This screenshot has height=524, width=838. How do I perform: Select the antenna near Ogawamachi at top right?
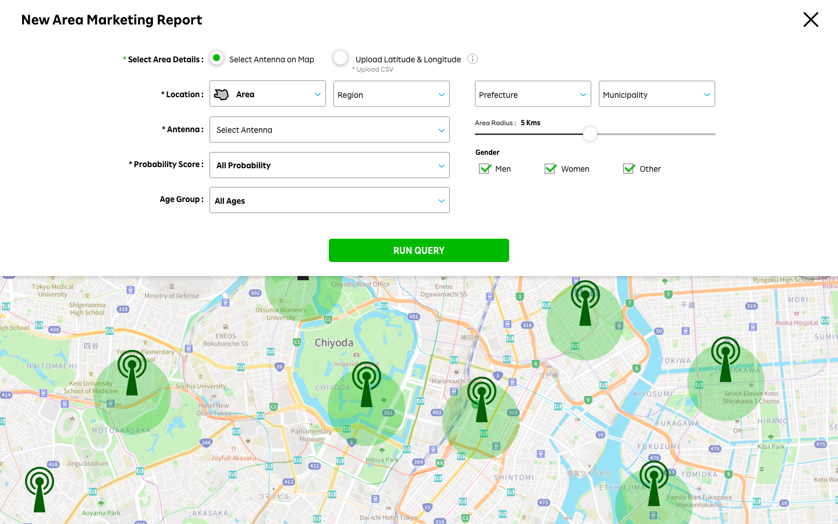point(585,303)
